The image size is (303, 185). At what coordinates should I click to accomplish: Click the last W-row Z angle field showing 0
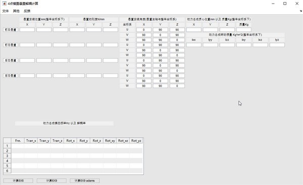pyautogui.click(x=177, y=86)
